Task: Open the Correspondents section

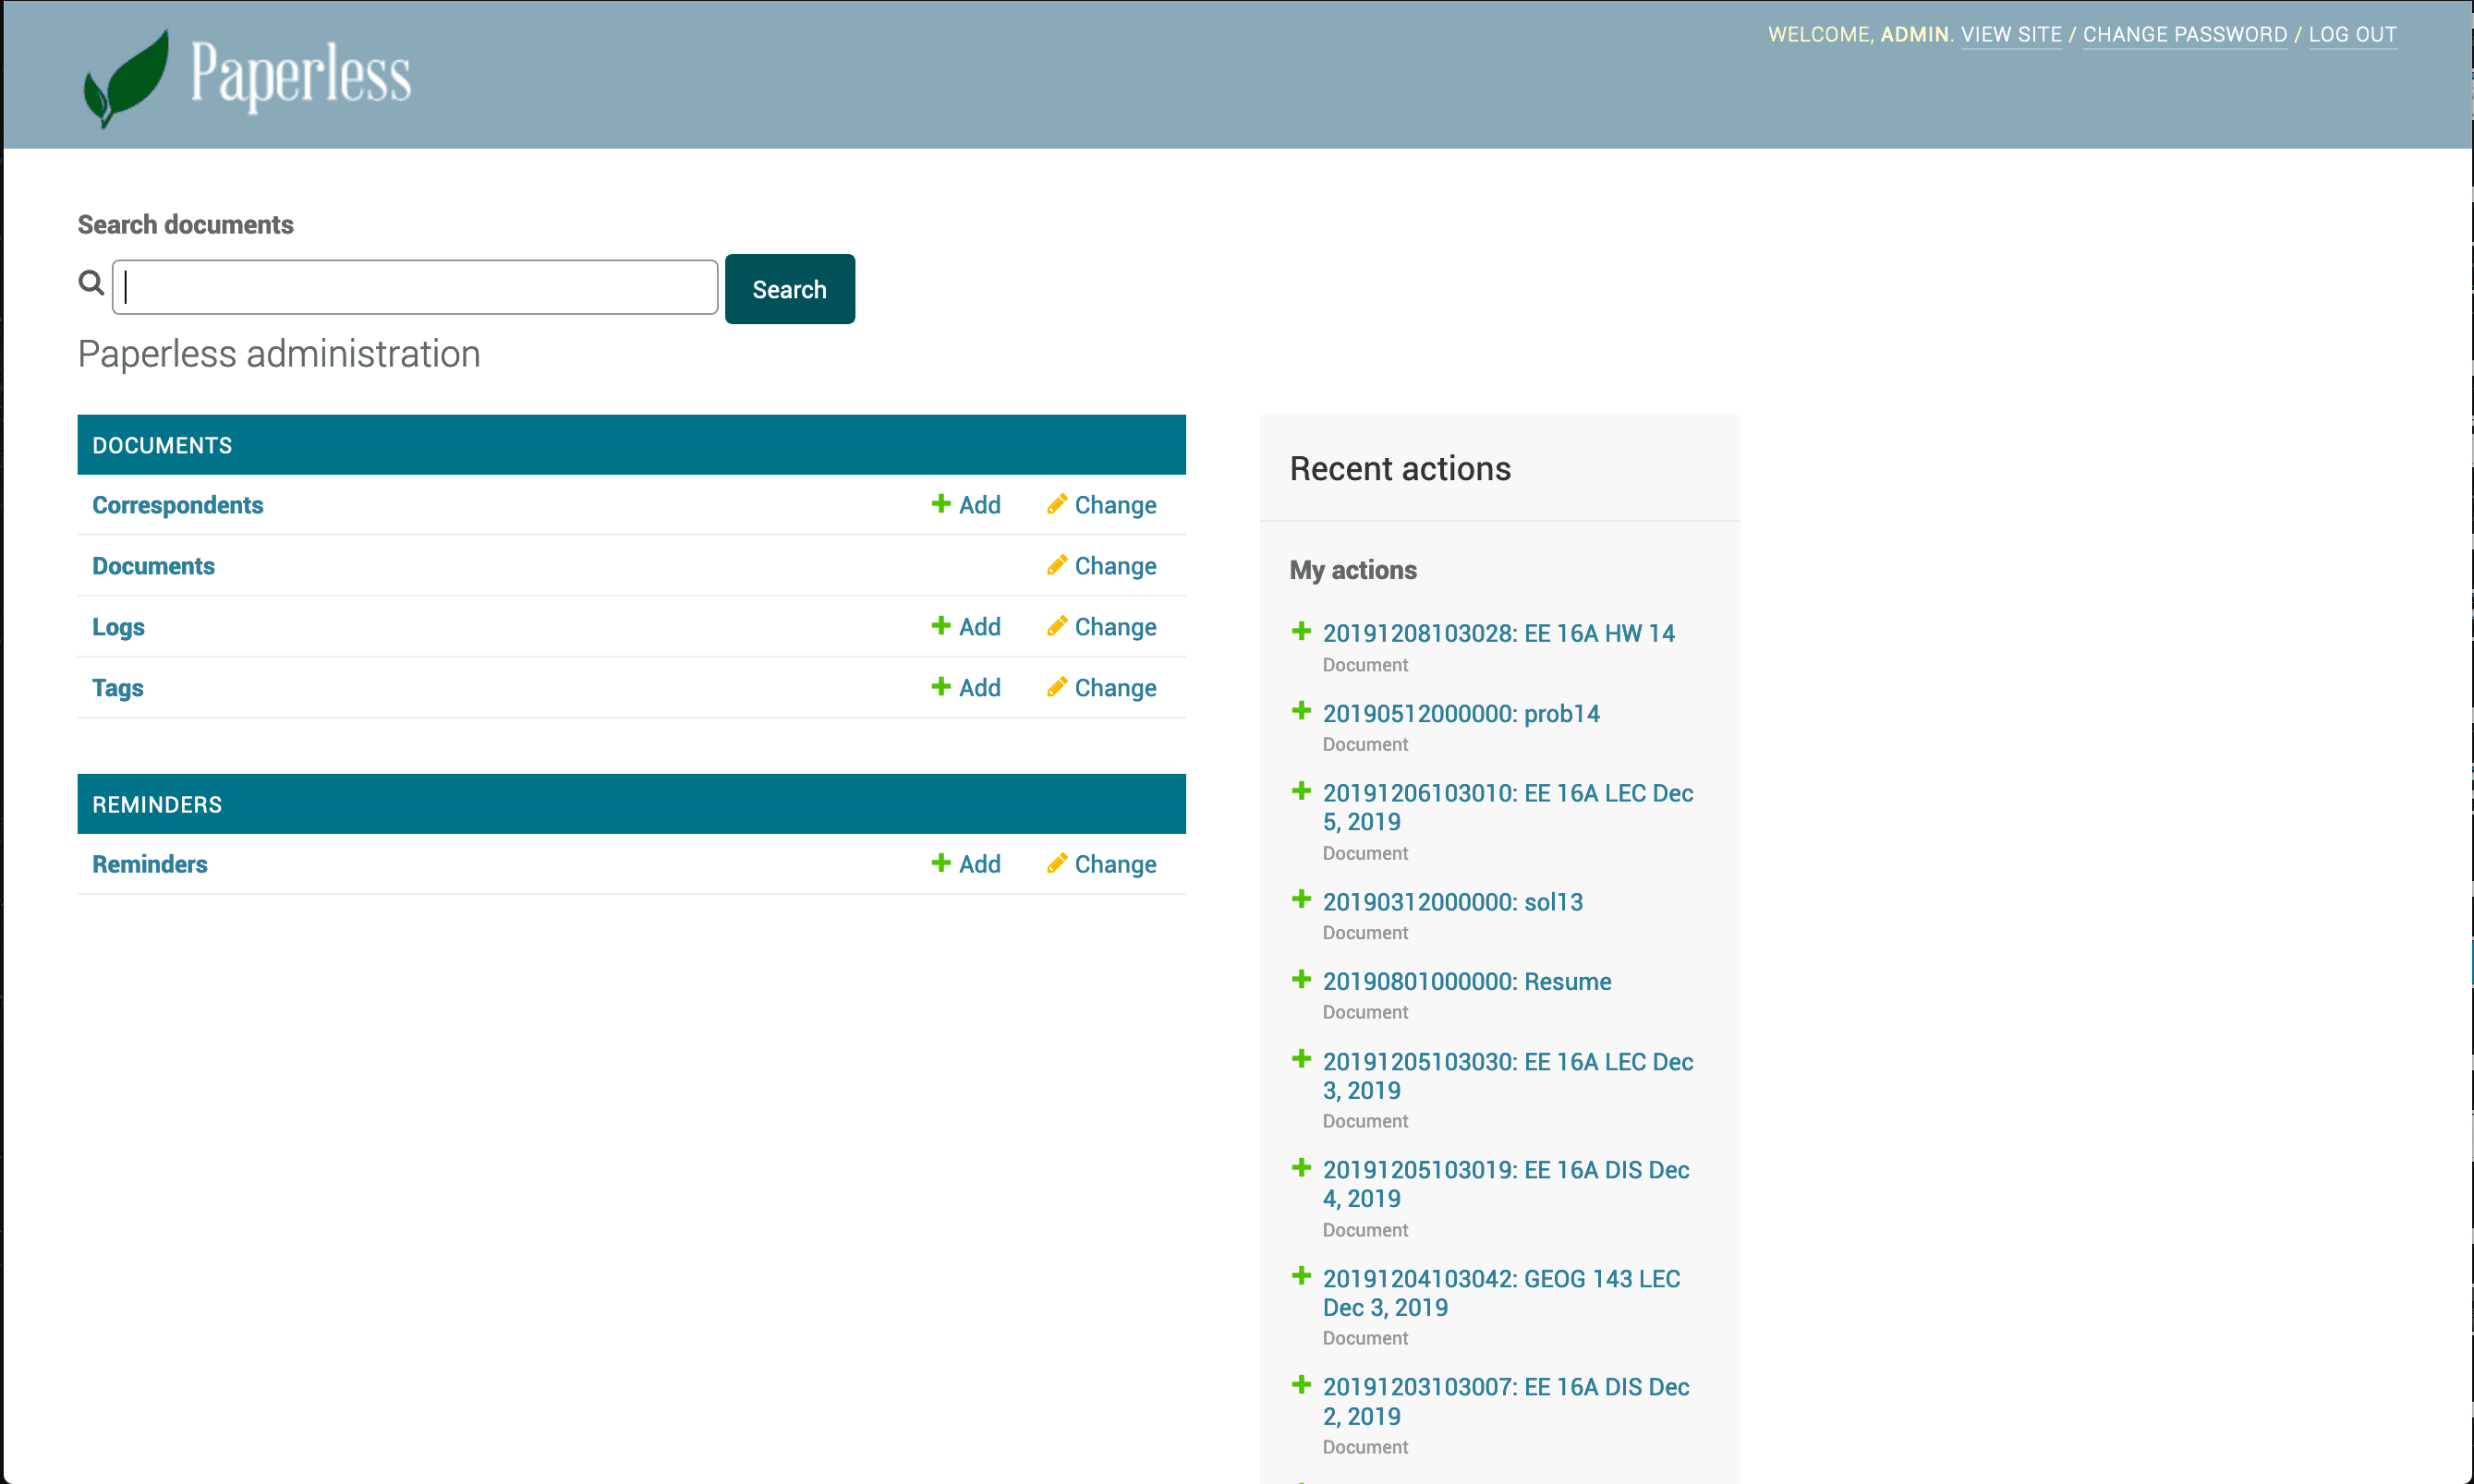Action: (177, 505)
